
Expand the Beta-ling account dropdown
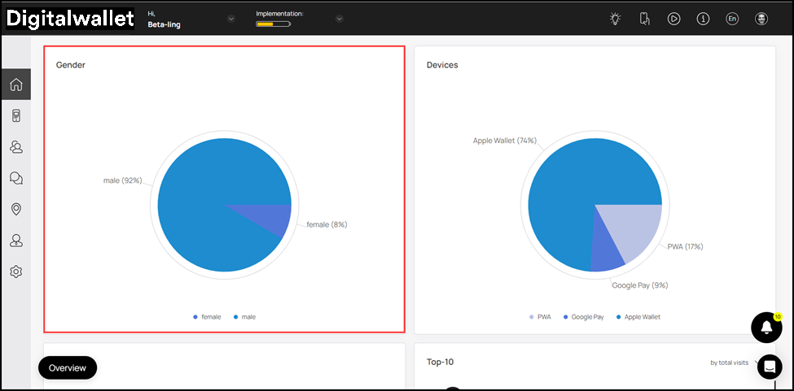coord(231,19)
